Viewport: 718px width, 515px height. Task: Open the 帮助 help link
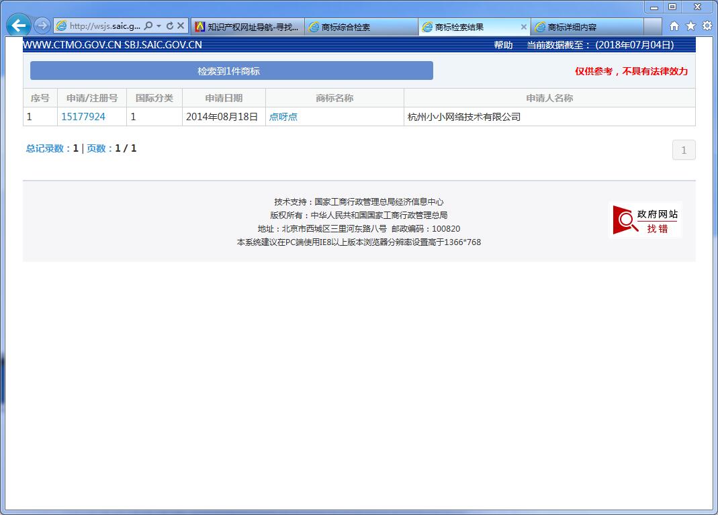click(502, 44)
